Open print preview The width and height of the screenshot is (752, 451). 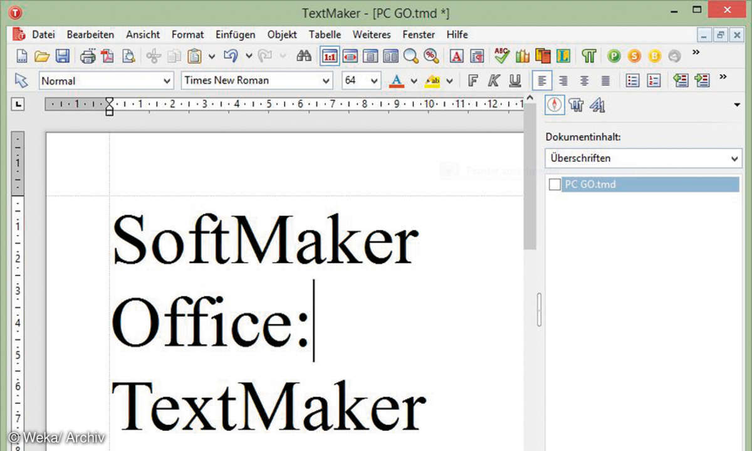[128, 56]
